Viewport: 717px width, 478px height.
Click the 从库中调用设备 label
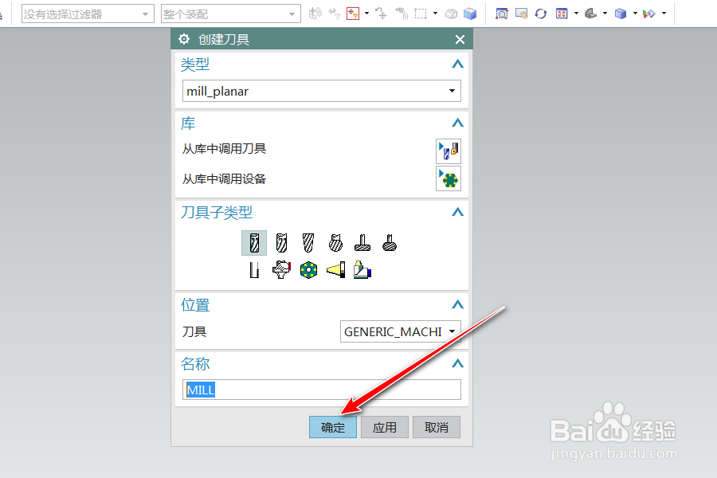224,178
